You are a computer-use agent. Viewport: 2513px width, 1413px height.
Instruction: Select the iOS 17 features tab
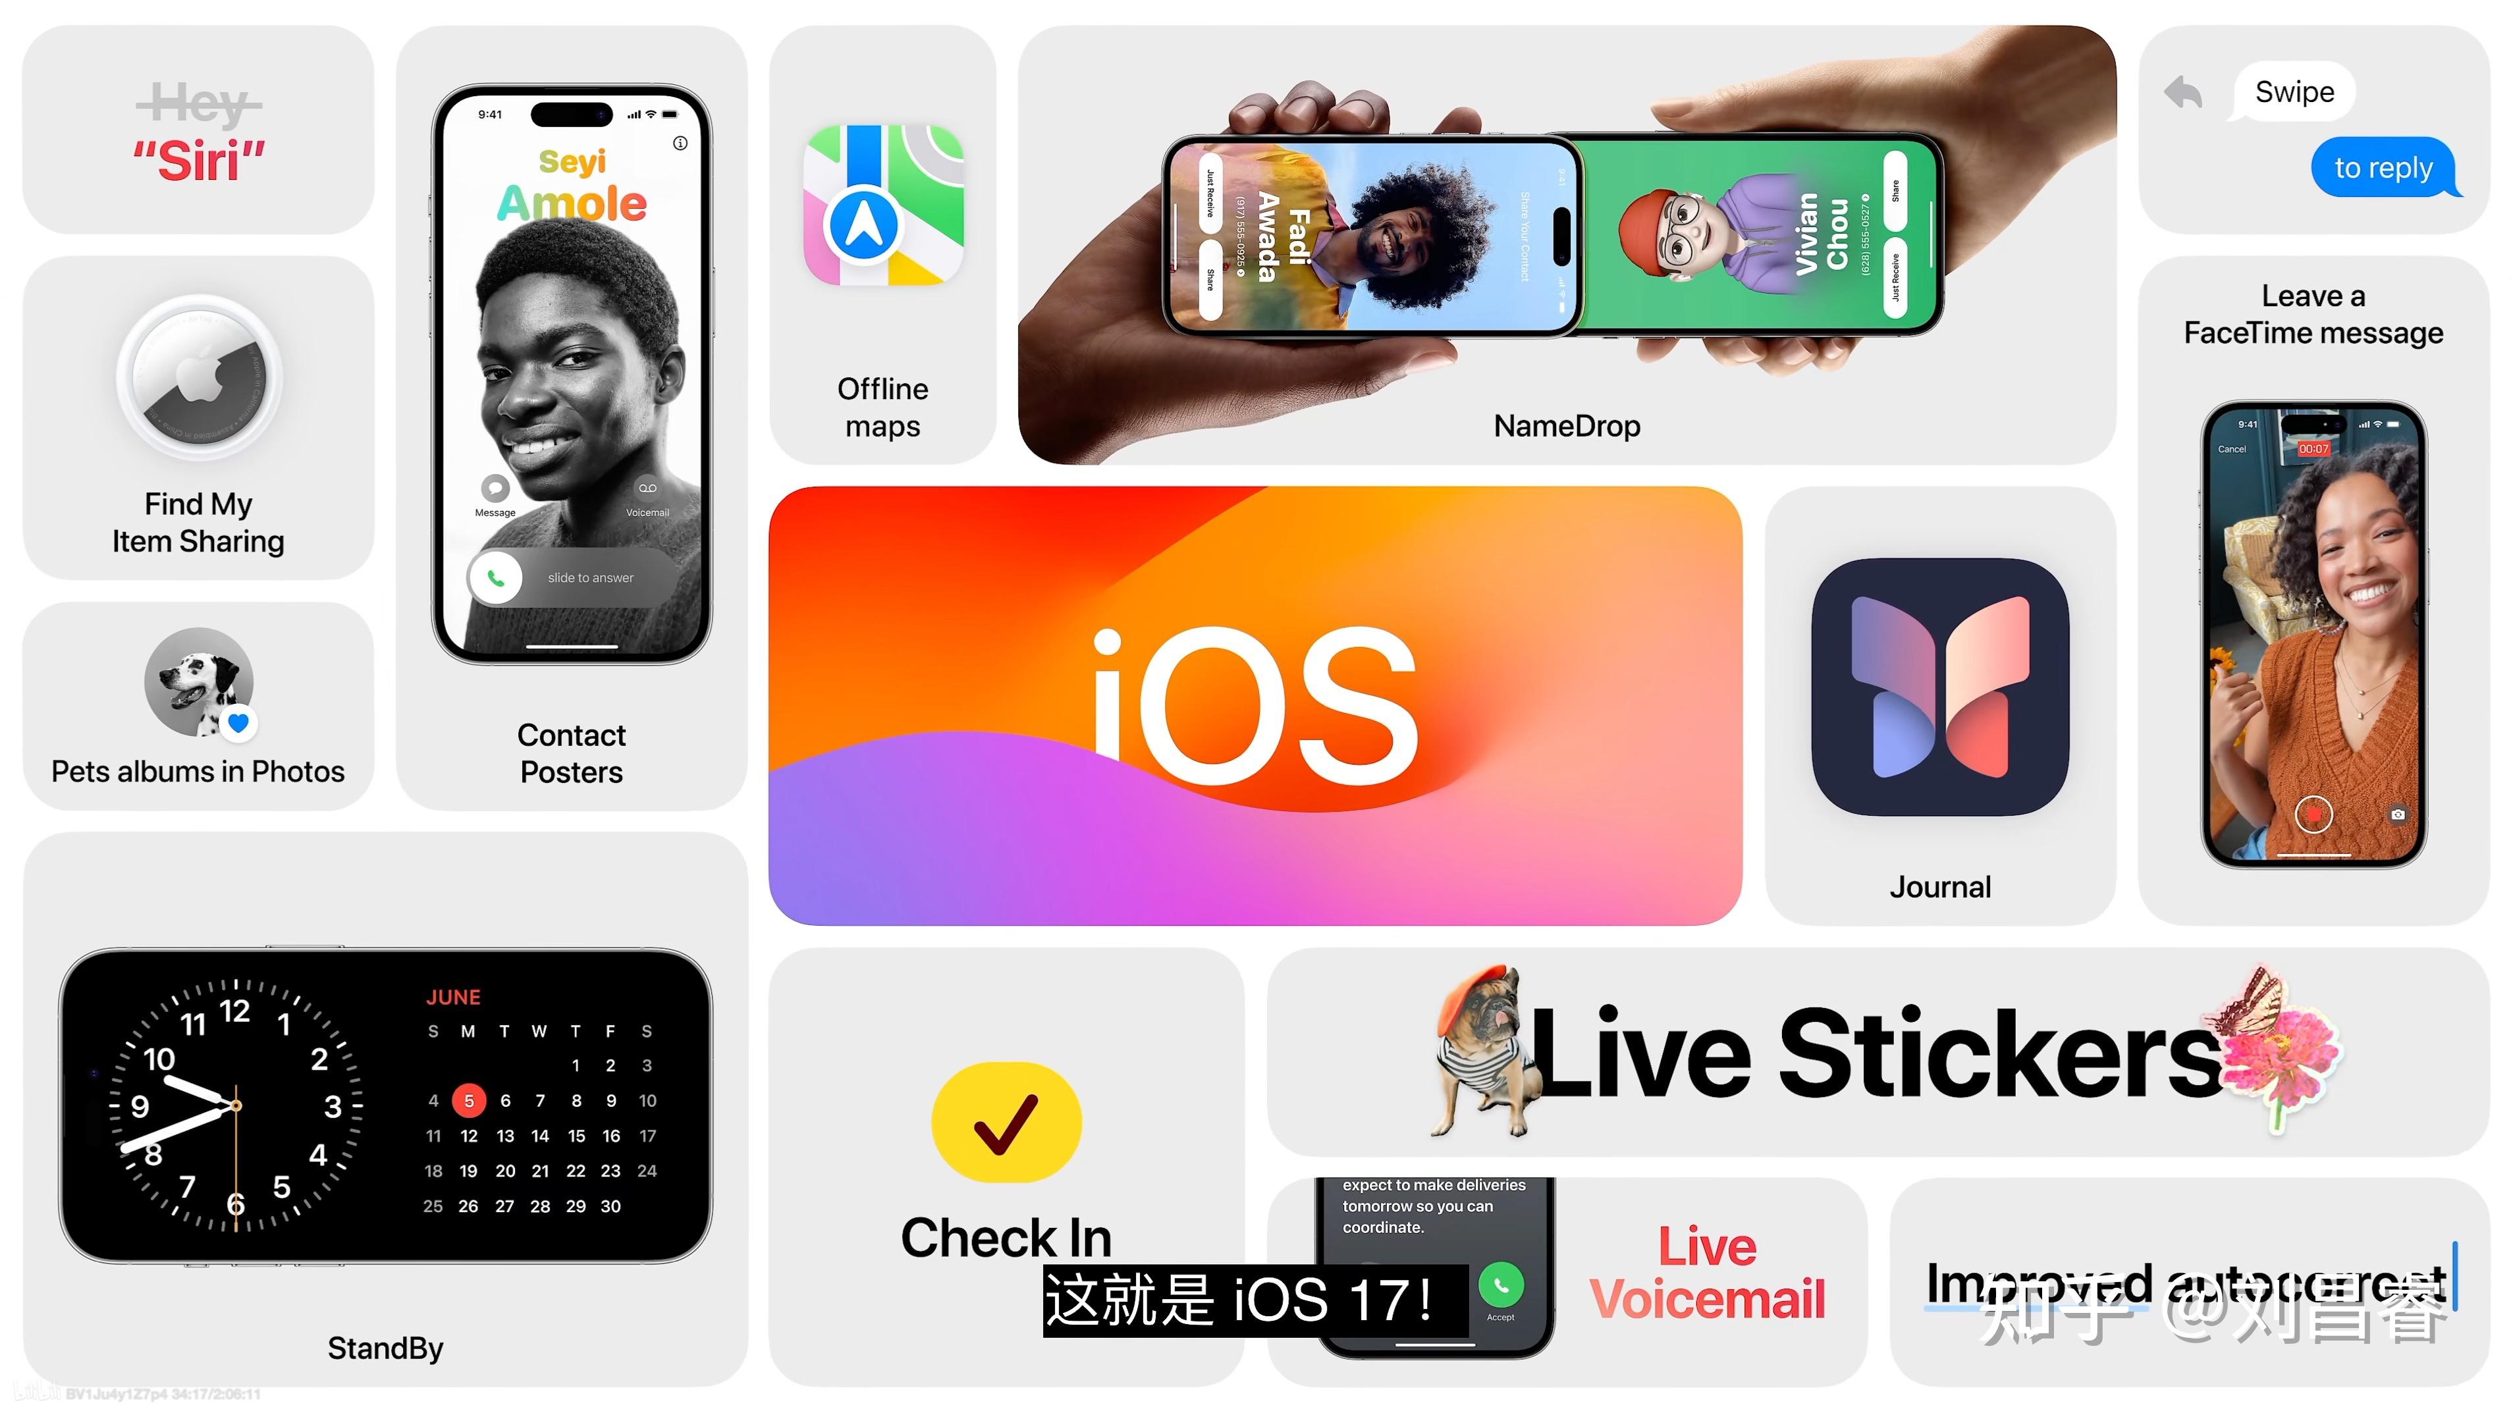(1256, 706)
